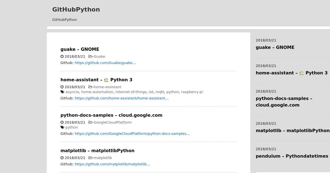Click sidebar date above 'guake – GNOME'
The height and width of the screenshot is (173, 330).
(266, 40)
